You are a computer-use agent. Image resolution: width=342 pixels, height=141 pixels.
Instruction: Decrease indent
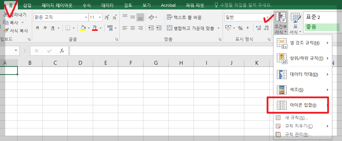point(151,28)
